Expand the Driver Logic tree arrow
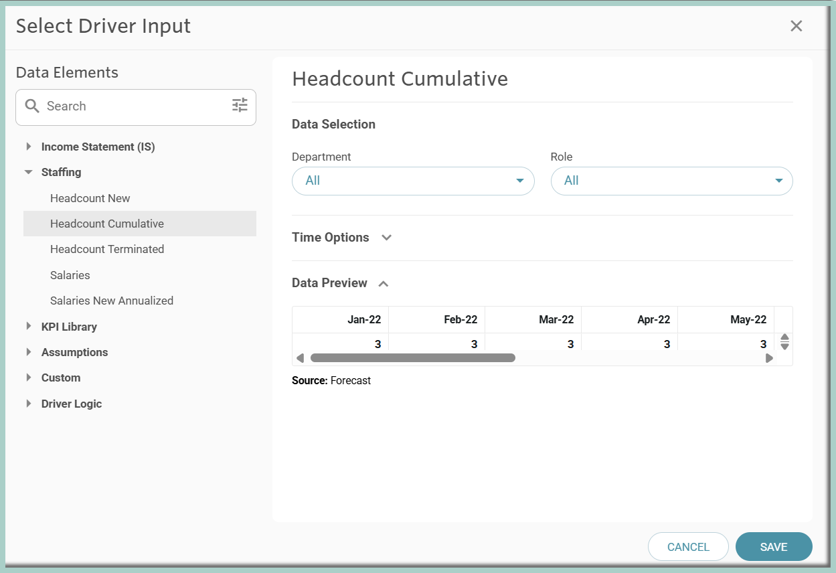The height and width of the screenshot is (573, 836). coord(29,404)
